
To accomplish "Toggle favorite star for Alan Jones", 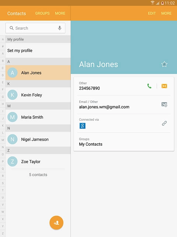I will [x=164, y=64].
